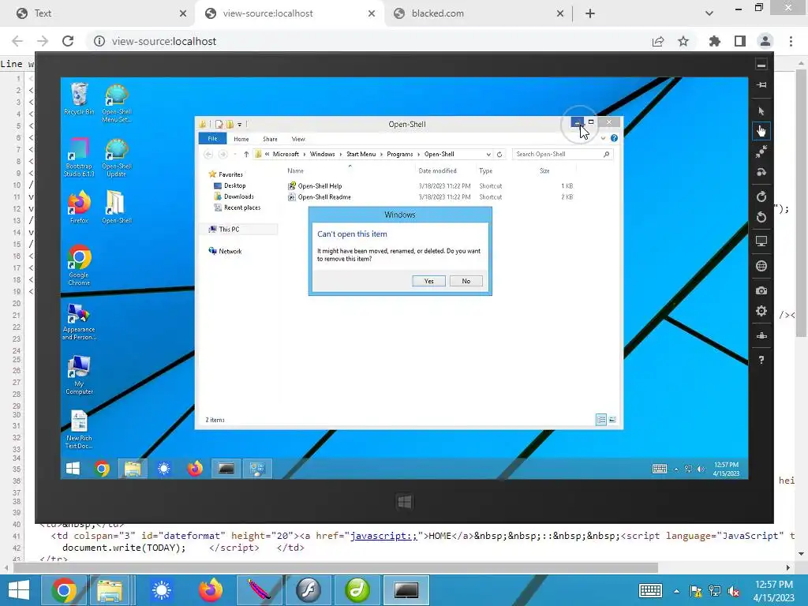Select Open-Shell Menu Settings desktop shortcut
Viewport: 808px width, 606px height.
(x=117, y=103)
